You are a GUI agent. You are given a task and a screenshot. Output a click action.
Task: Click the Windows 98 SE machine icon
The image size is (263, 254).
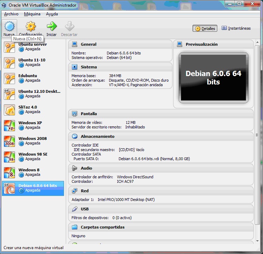9,157
